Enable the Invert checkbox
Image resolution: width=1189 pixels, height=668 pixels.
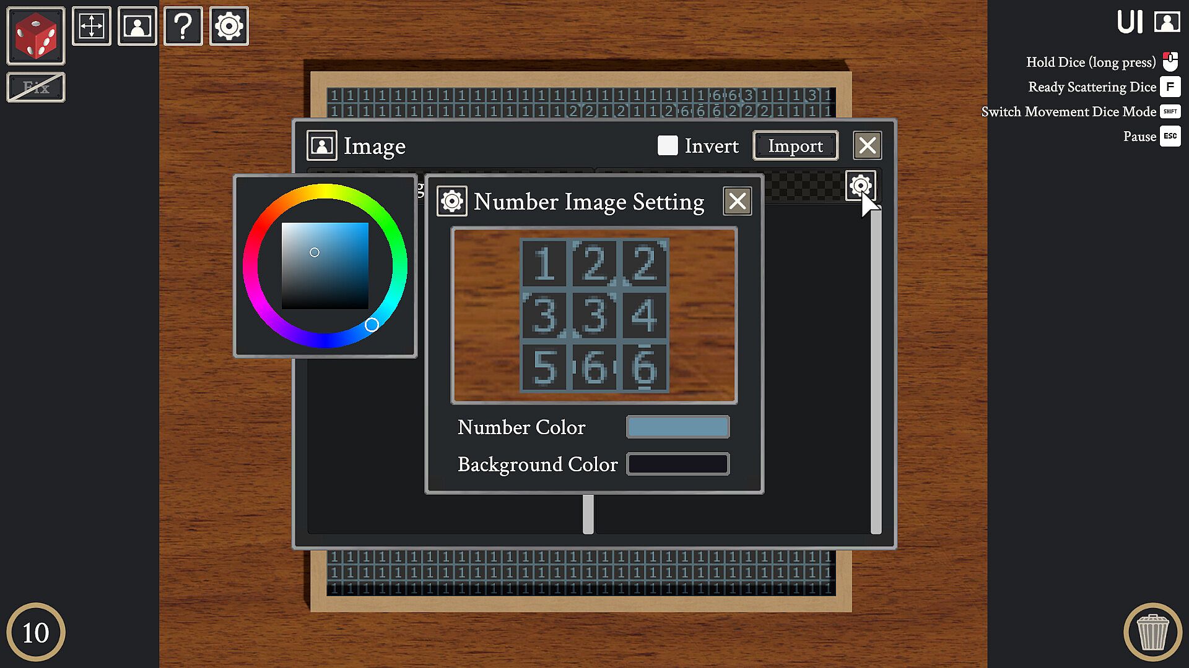(667, 146)
